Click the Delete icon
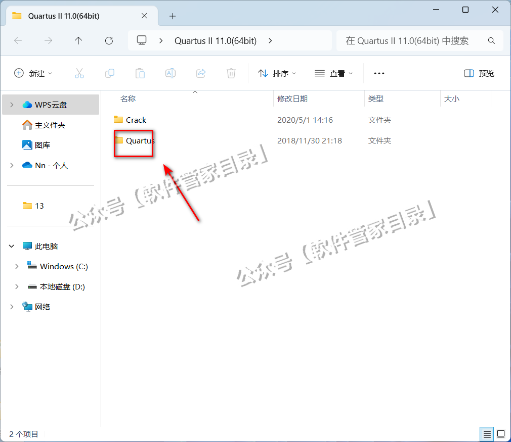The width and height of the screenshot is (511, 442). point(231,73)
